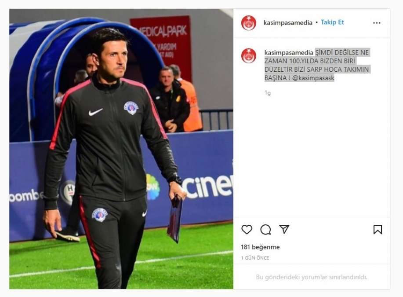Follow account with Takip Et
The width and height of the screenshot is (403, 297).
332,22
